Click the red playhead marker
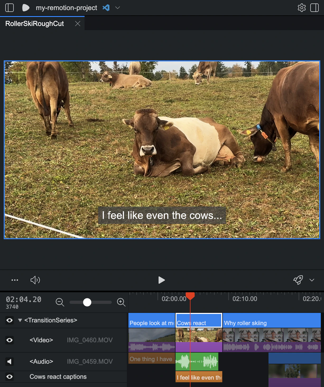324x387 pixels. (x=190, y=296)
